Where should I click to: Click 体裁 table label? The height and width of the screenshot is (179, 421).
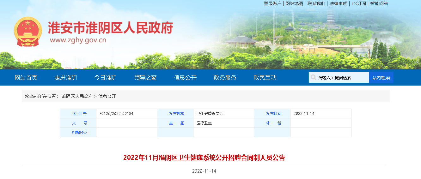click(274, 123)
